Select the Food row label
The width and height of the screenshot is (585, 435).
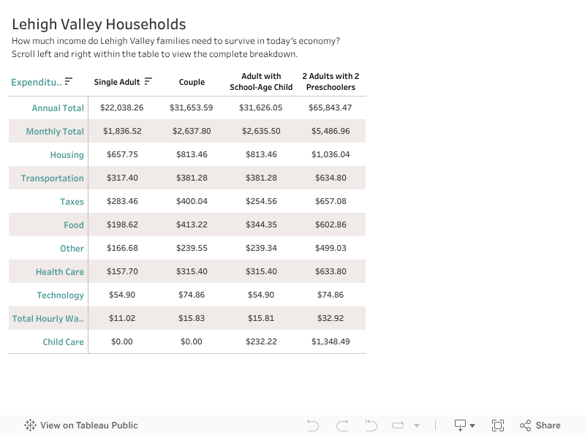[74, 225]
